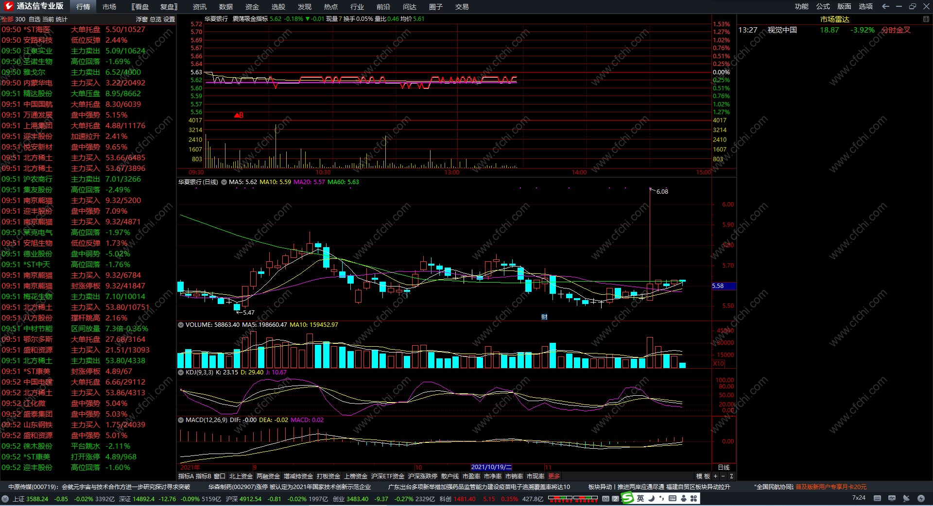Screen dimensions: 933x506
Task: Expand the MACD indicator dropdown circle
Action: click(181, 420)
